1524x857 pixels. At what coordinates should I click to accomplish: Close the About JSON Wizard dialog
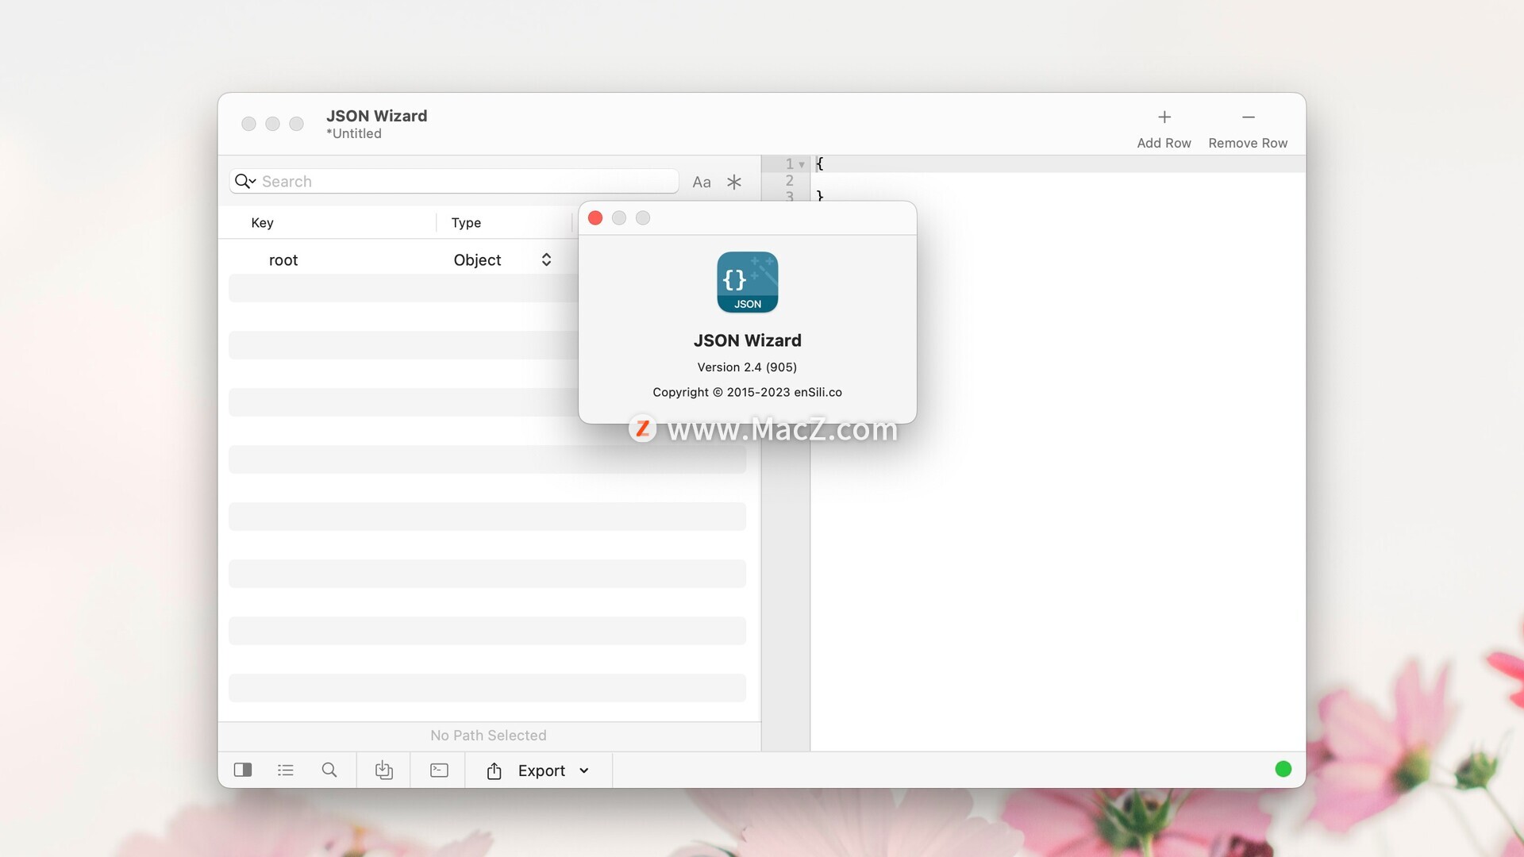(x=595, y=218)
